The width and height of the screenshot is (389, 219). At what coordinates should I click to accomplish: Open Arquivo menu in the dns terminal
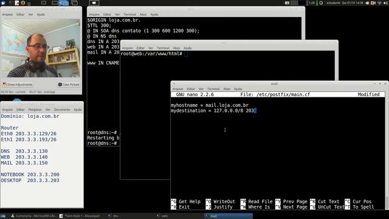[x=94, y=15]
